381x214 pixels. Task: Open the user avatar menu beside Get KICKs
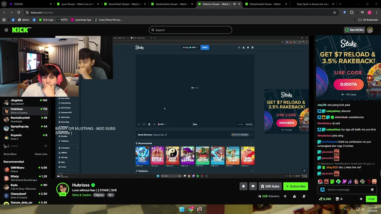pos(370,30)
